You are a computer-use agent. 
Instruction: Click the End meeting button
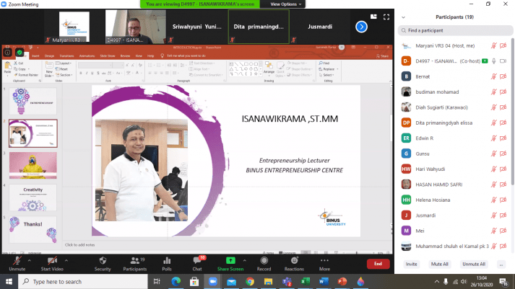pyautogui.click(x=378, y=264)
